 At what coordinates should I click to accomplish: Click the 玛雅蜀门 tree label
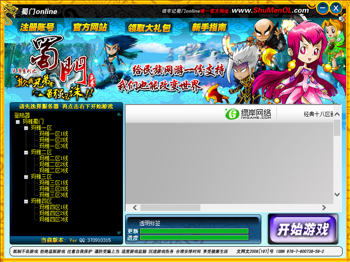click(x=33, y=122)
